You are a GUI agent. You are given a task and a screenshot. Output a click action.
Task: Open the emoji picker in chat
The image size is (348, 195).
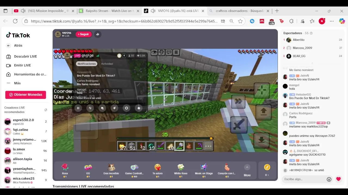[x=329, y=179]
